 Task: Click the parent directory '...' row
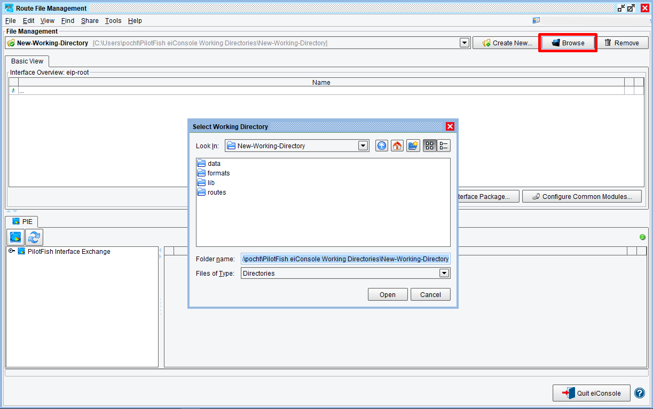click(x=321, y=91)
